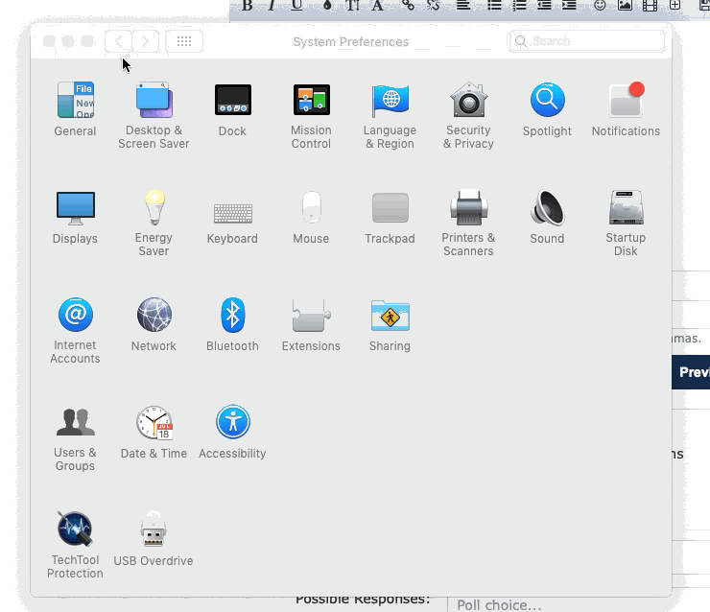
Task: Click Show All grid button
Action: [x=184, y=41]
